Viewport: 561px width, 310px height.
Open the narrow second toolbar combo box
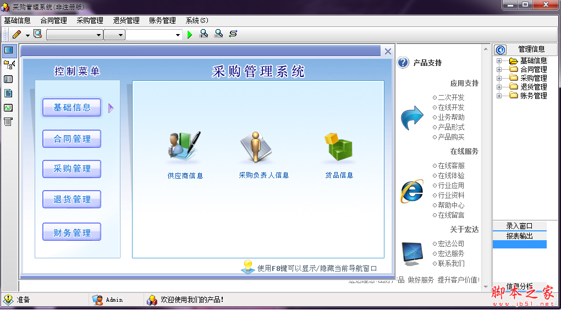[114, 35]
